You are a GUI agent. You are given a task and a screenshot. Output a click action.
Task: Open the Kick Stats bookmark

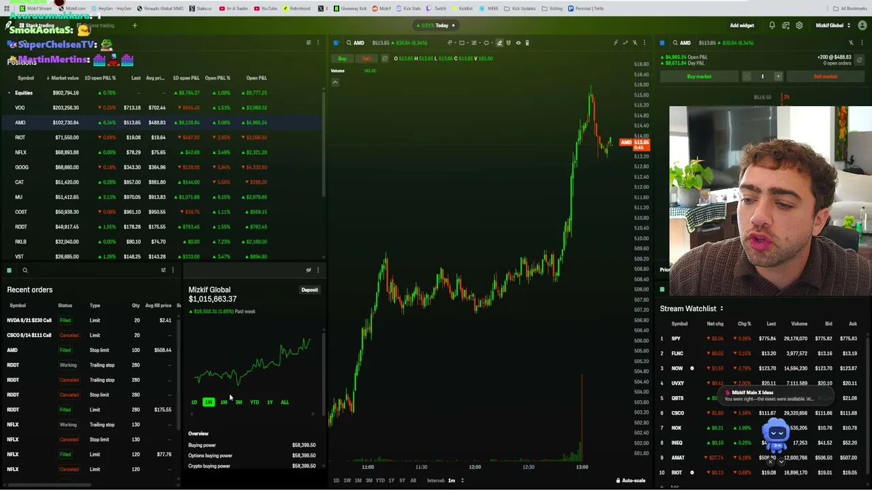(409, 8)
